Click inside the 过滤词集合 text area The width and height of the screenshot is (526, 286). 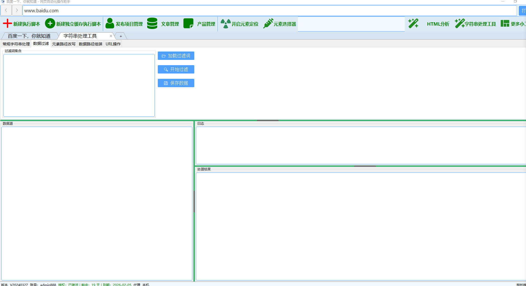79,85
